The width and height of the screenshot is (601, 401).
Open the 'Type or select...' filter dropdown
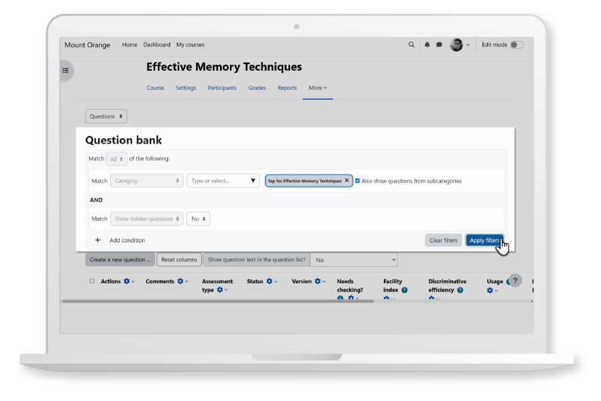225,180
